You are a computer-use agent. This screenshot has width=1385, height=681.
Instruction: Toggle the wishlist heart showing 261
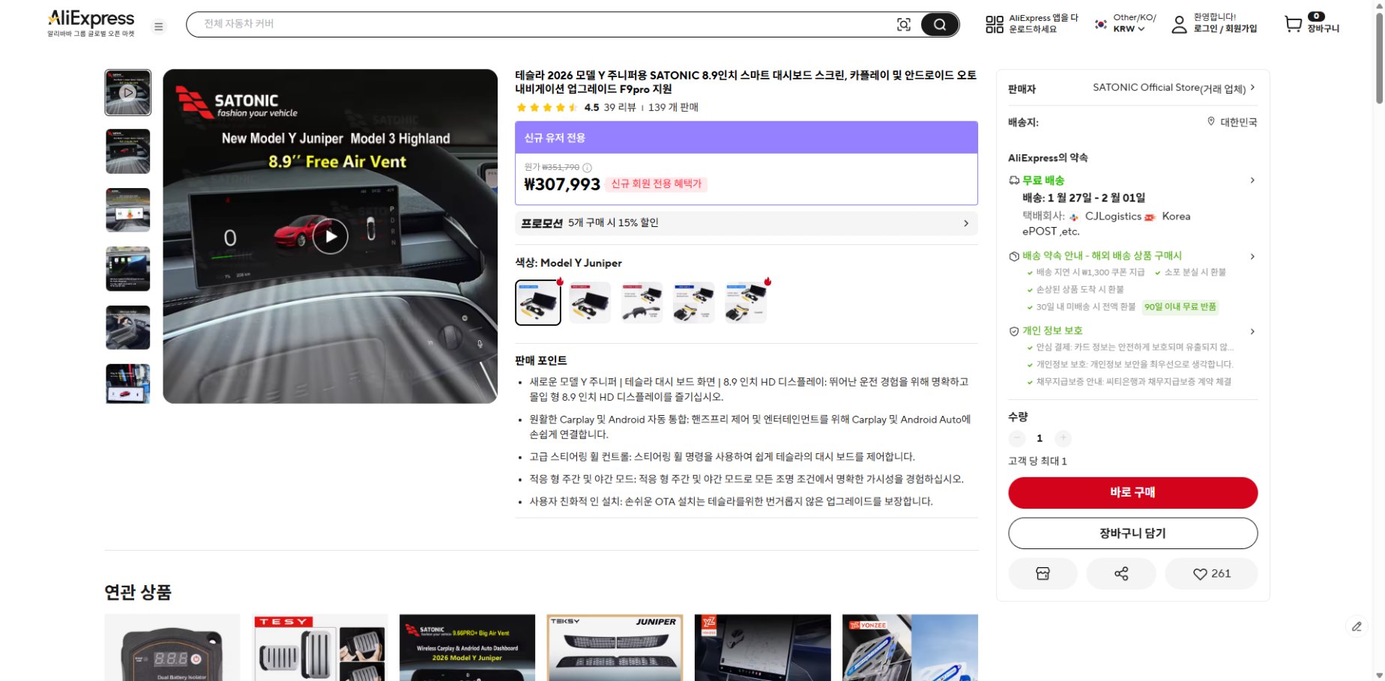point(1210,573)
